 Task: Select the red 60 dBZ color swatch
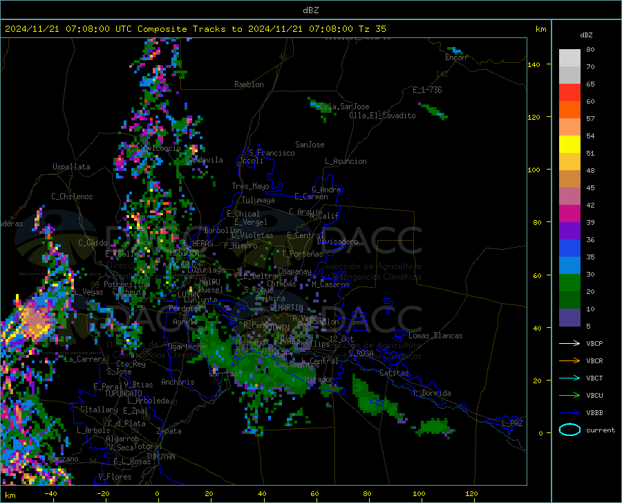[569, 93]
